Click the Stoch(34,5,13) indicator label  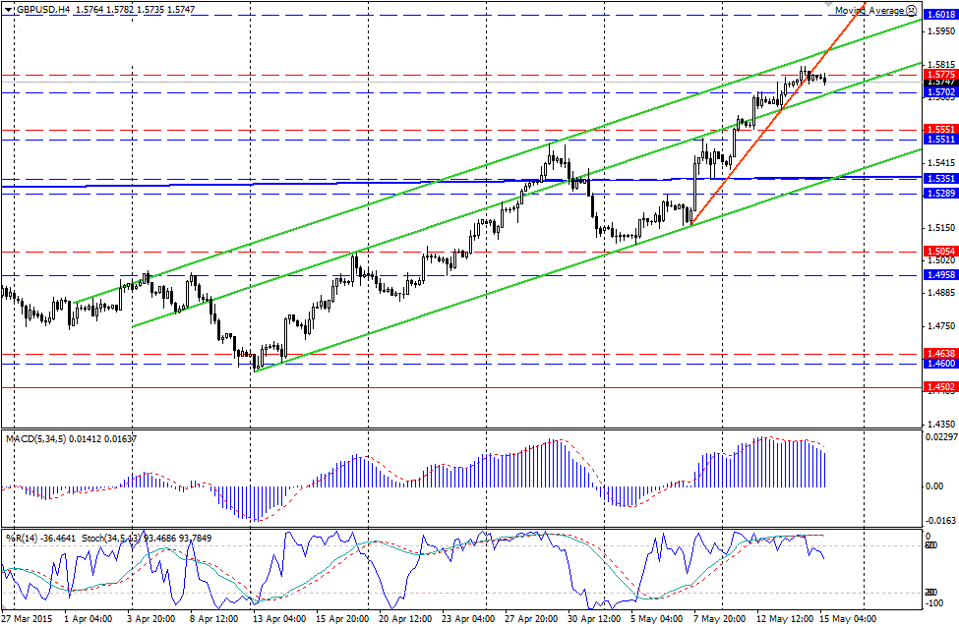point(112,538)
